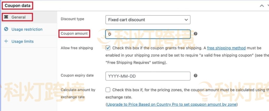
Task: Click the ban icon beside Usage restriction
Action: point(6,29)
